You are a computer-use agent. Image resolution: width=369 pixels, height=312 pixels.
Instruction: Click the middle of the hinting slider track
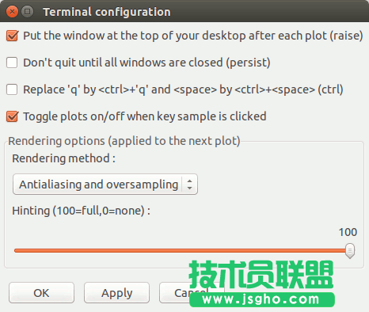pos(182,250)
